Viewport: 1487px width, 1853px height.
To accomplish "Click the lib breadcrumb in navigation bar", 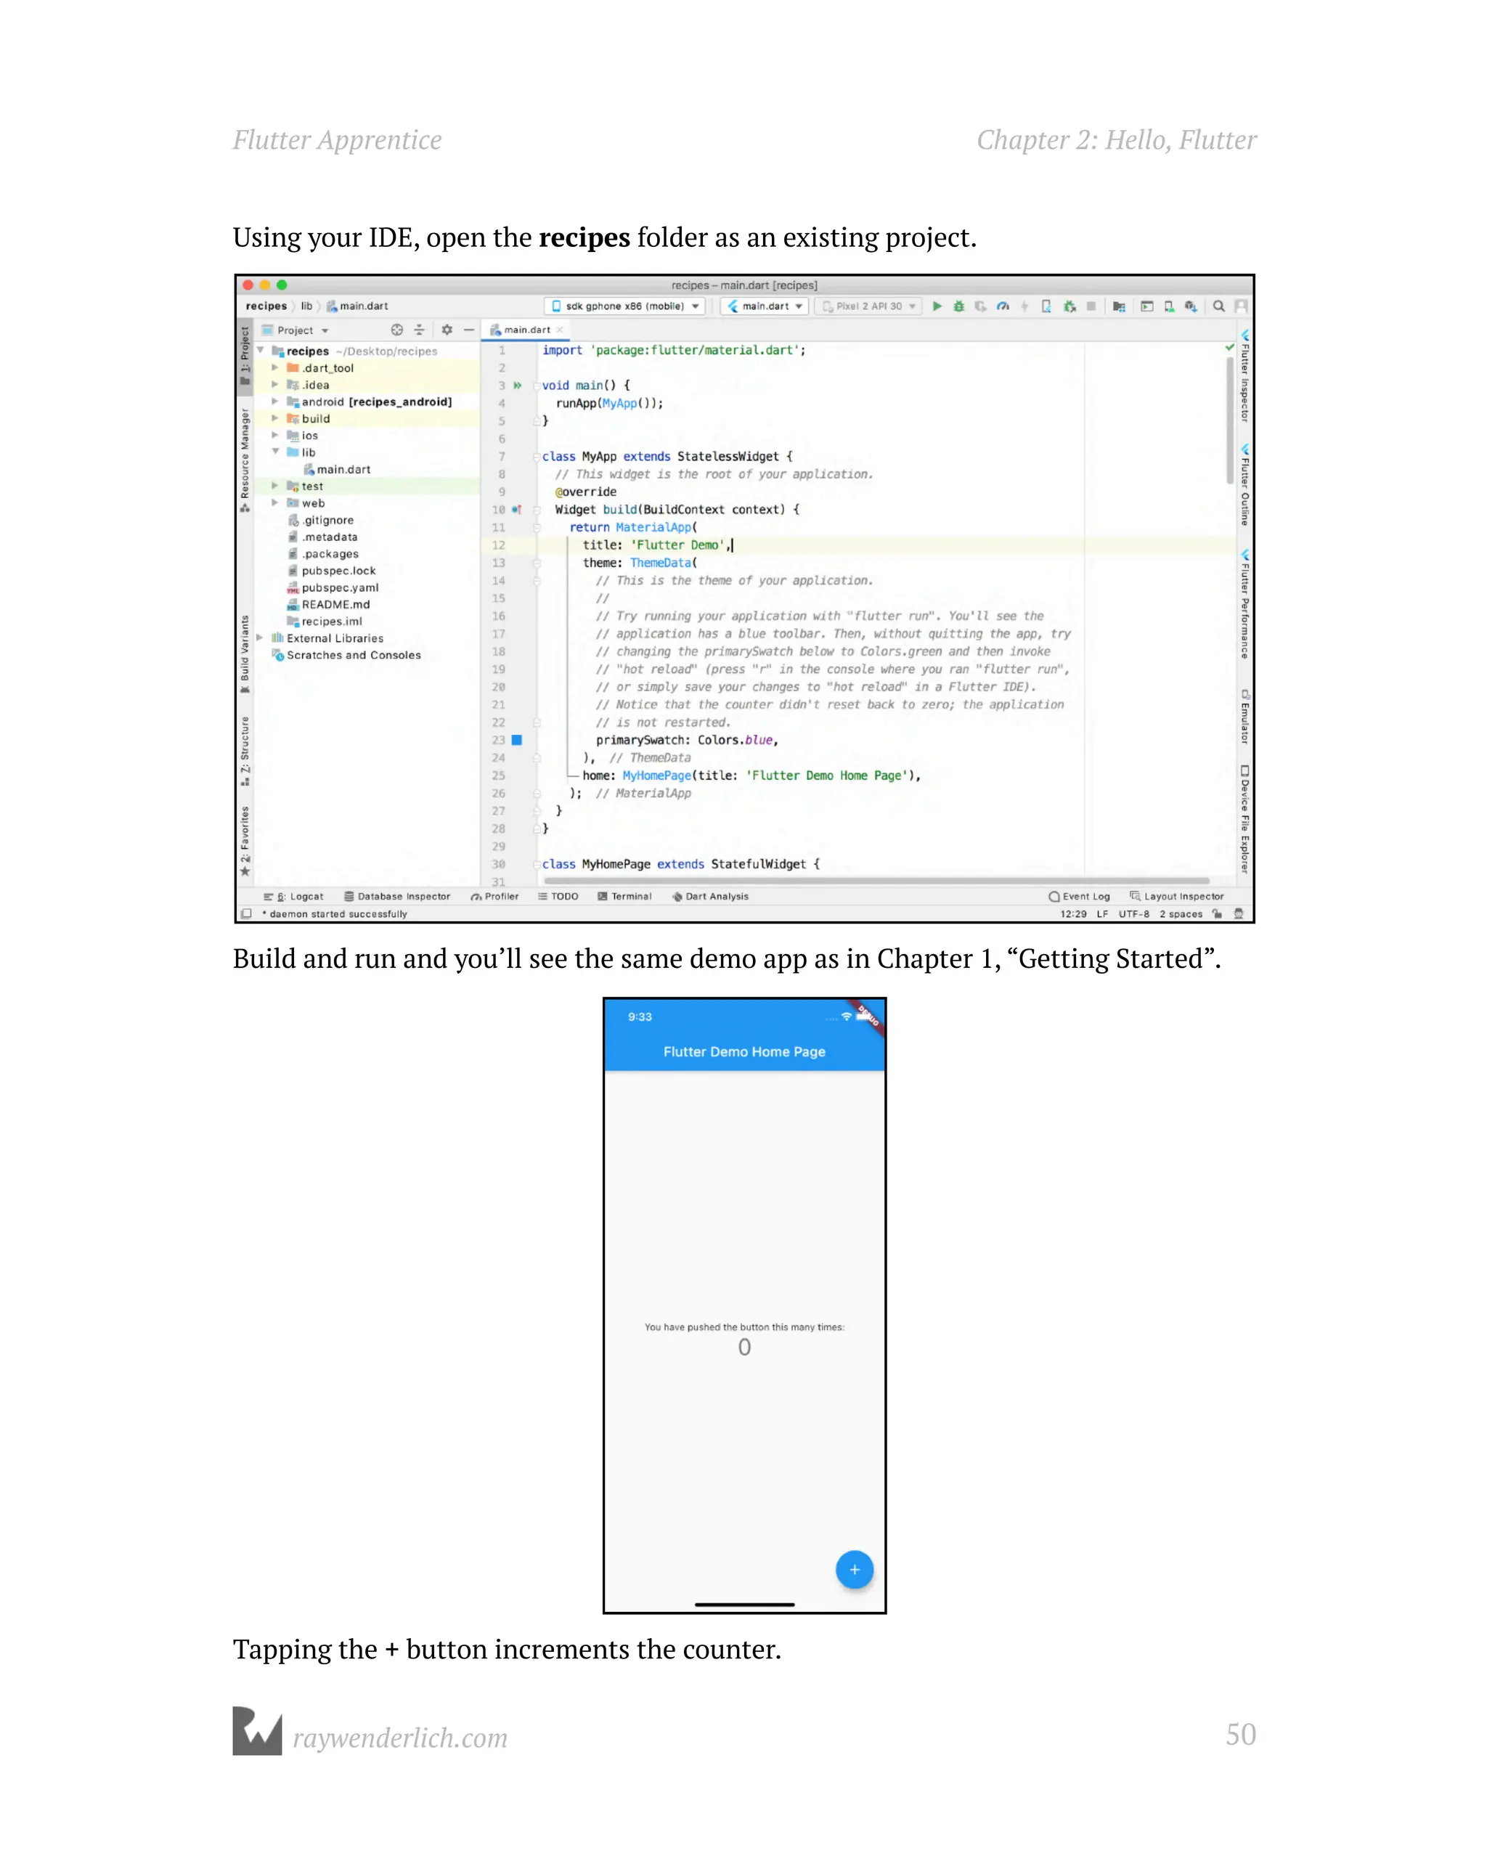I will 307,306.
